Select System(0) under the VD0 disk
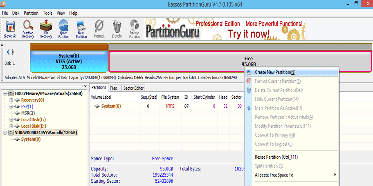Image resolution: width=373 pixels, height=186 pixels. [x=31, y=139]
